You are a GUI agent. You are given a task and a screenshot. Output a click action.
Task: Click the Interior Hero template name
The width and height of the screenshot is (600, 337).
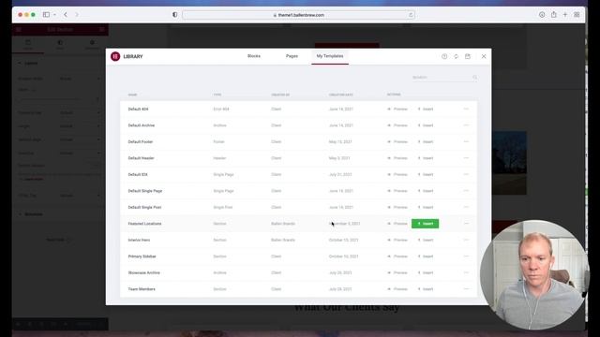(x=139, y=240)
